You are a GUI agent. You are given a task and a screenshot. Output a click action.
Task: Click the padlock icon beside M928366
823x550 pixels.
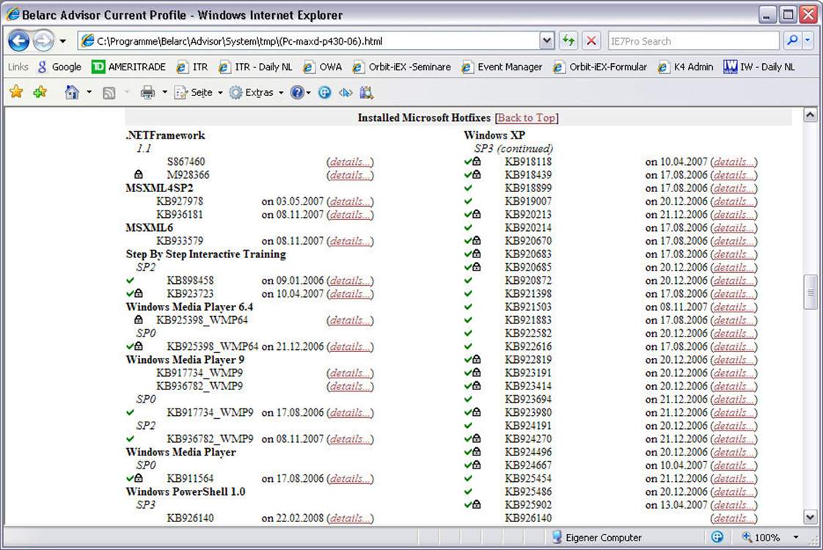coord(139,175)
